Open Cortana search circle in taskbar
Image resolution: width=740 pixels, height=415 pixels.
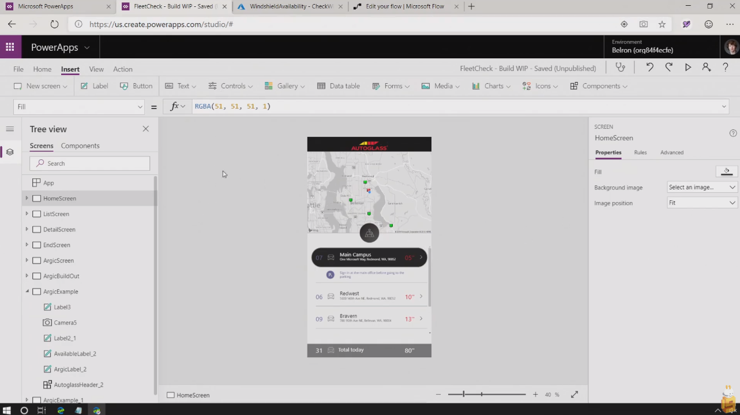point(24,410)
